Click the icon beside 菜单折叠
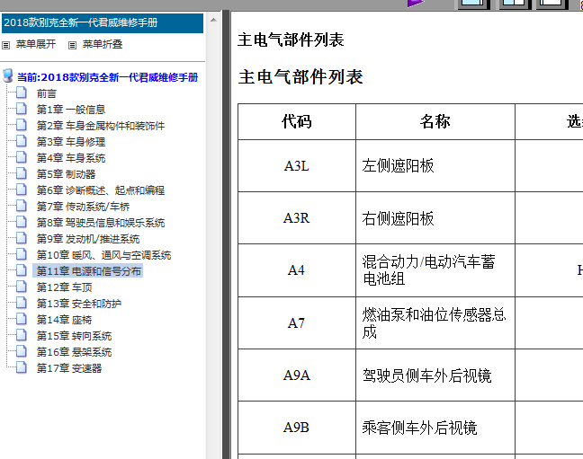The image size is (583, 459). [x=73, y=45]
